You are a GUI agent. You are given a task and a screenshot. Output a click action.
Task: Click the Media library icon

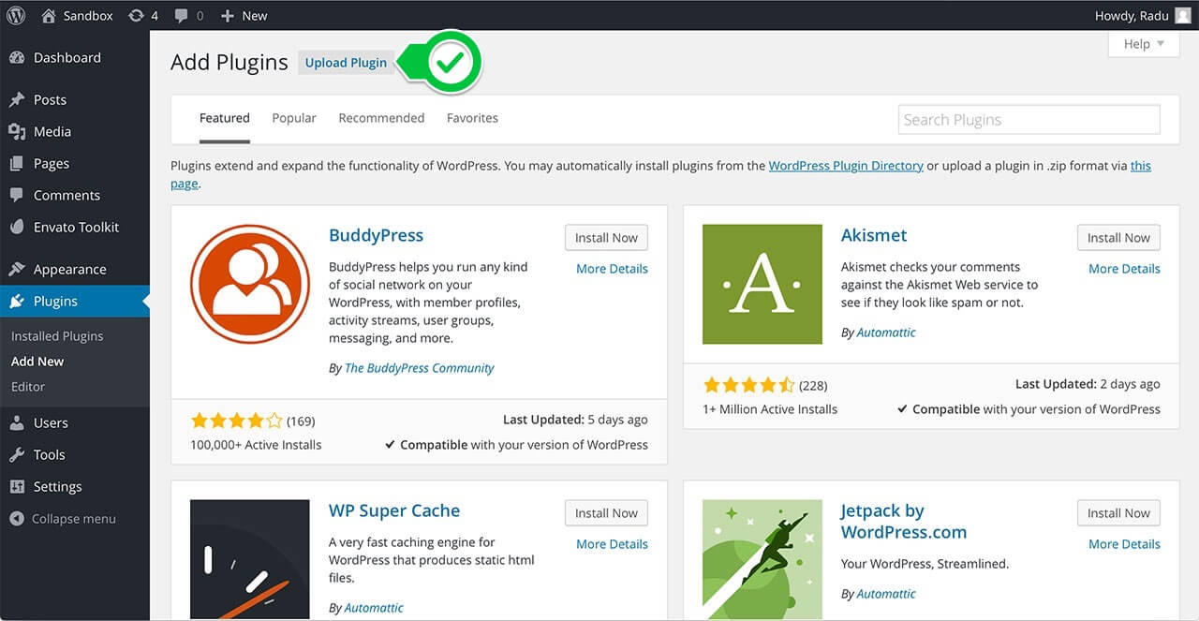17,131
